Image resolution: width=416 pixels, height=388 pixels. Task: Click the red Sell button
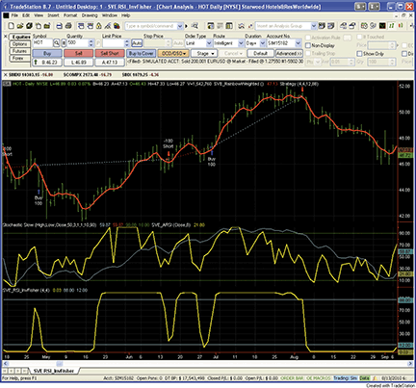pos(78,53)
